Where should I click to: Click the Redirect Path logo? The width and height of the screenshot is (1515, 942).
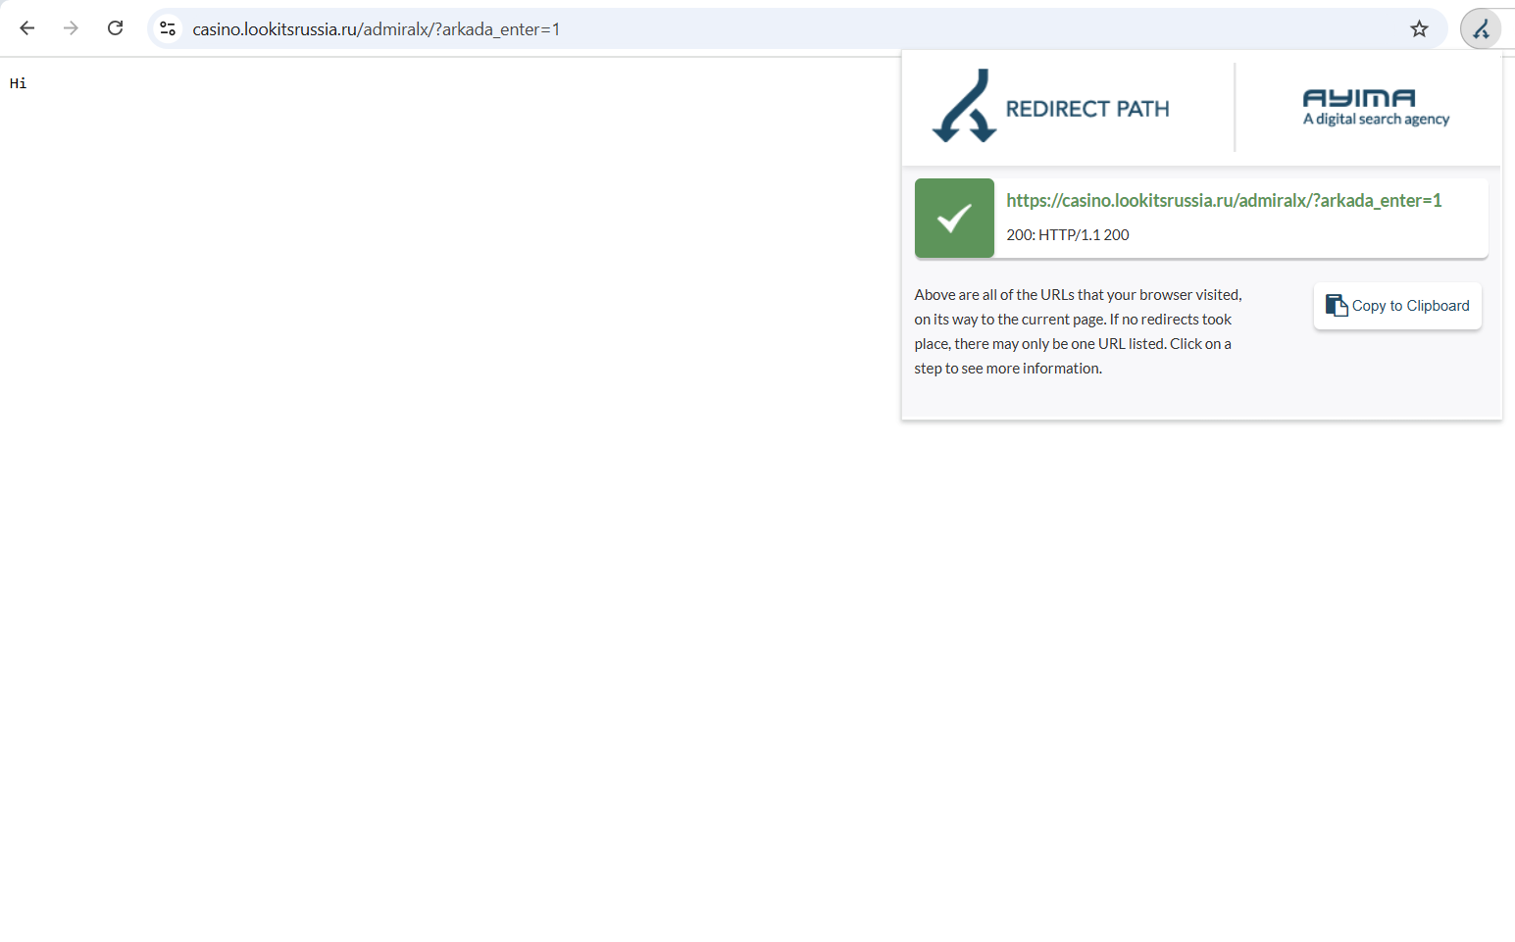click(964, 106)
